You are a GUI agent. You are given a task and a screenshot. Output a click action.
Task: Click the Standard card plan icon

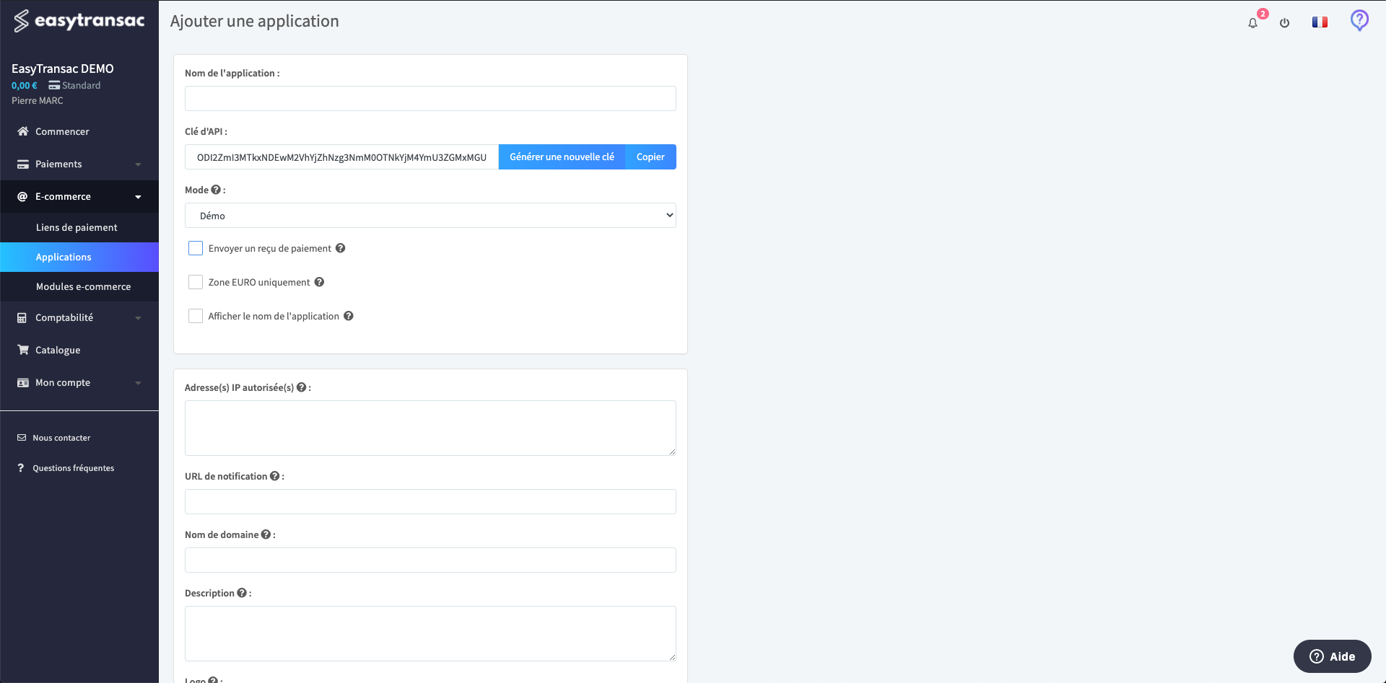[x=54, y=85]
